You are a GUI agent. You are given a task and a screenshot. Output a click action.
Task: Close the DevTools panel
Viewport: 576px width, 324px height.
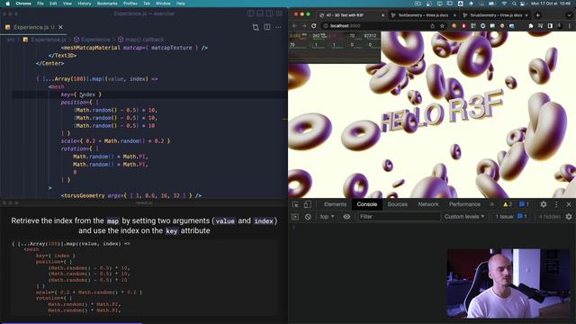click(x=569, y=204)
